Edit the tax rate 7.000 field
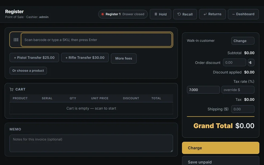Viewport: 264px width, 165px height. pos(203,90)
